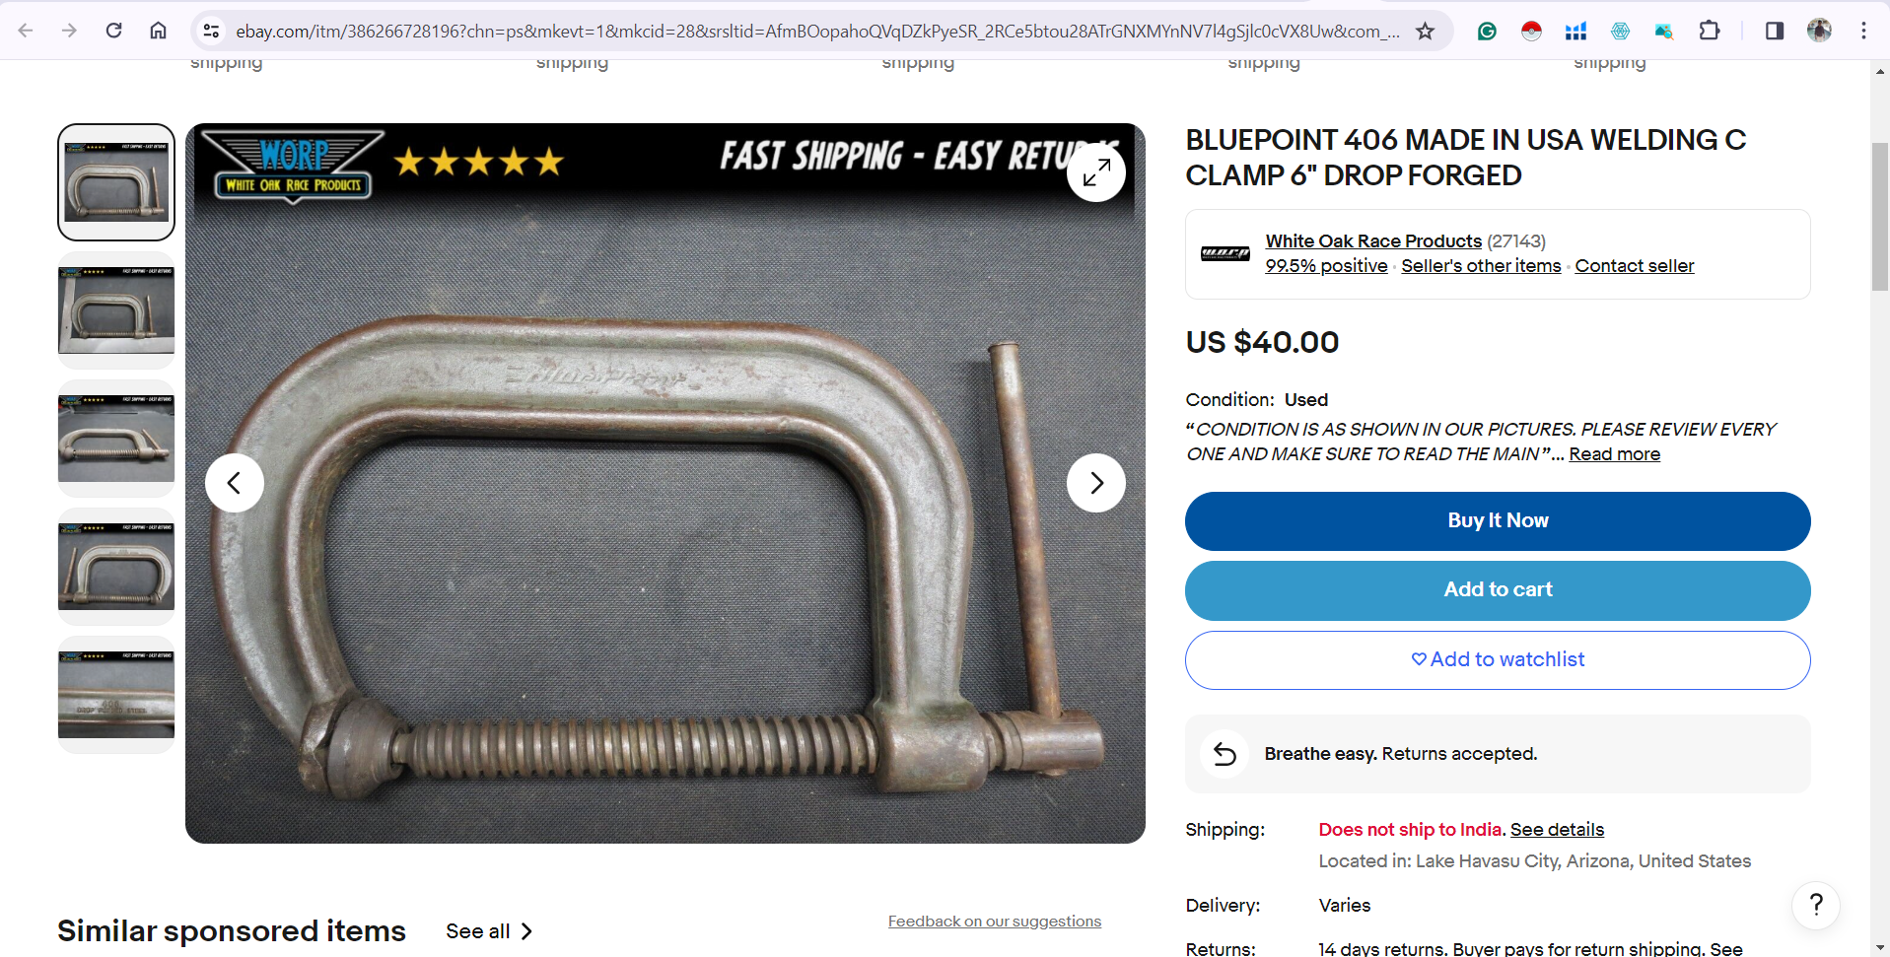Select the last thumbnail showing stamped markings
The width and height of the screenshot is (1890, 957).
(x=116, y=695)
